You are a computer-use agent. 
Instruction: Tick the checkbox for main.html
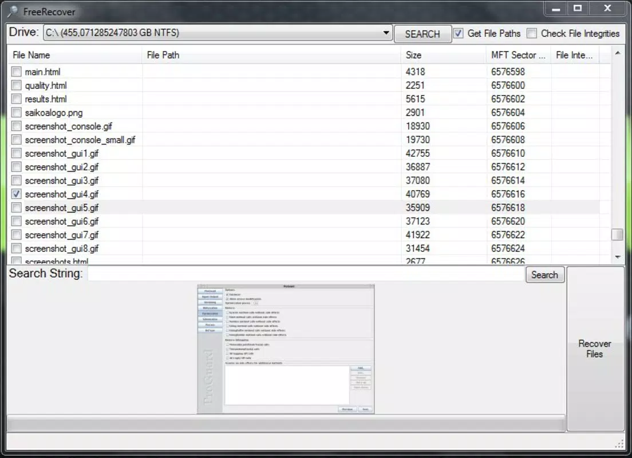pyautogui.click(x=16, y=72)
